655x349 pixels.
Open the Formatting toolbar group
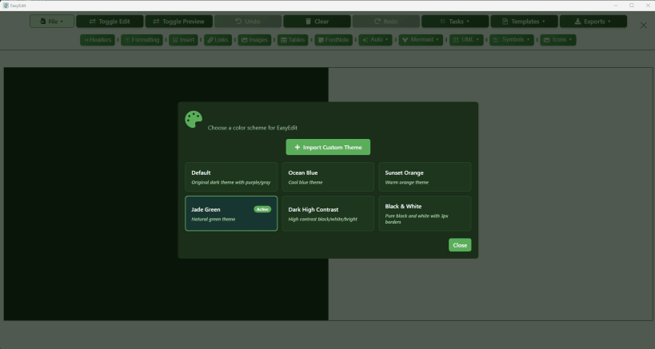click(142, 40)
